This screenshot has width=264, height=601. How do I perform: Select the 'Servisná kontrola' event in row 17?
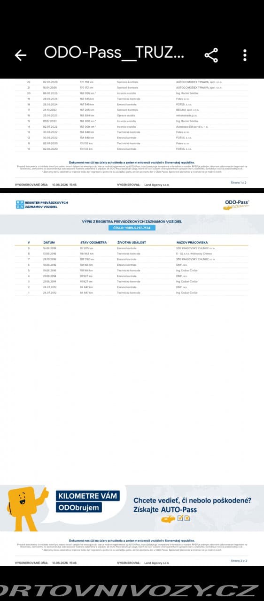[127, 110]
